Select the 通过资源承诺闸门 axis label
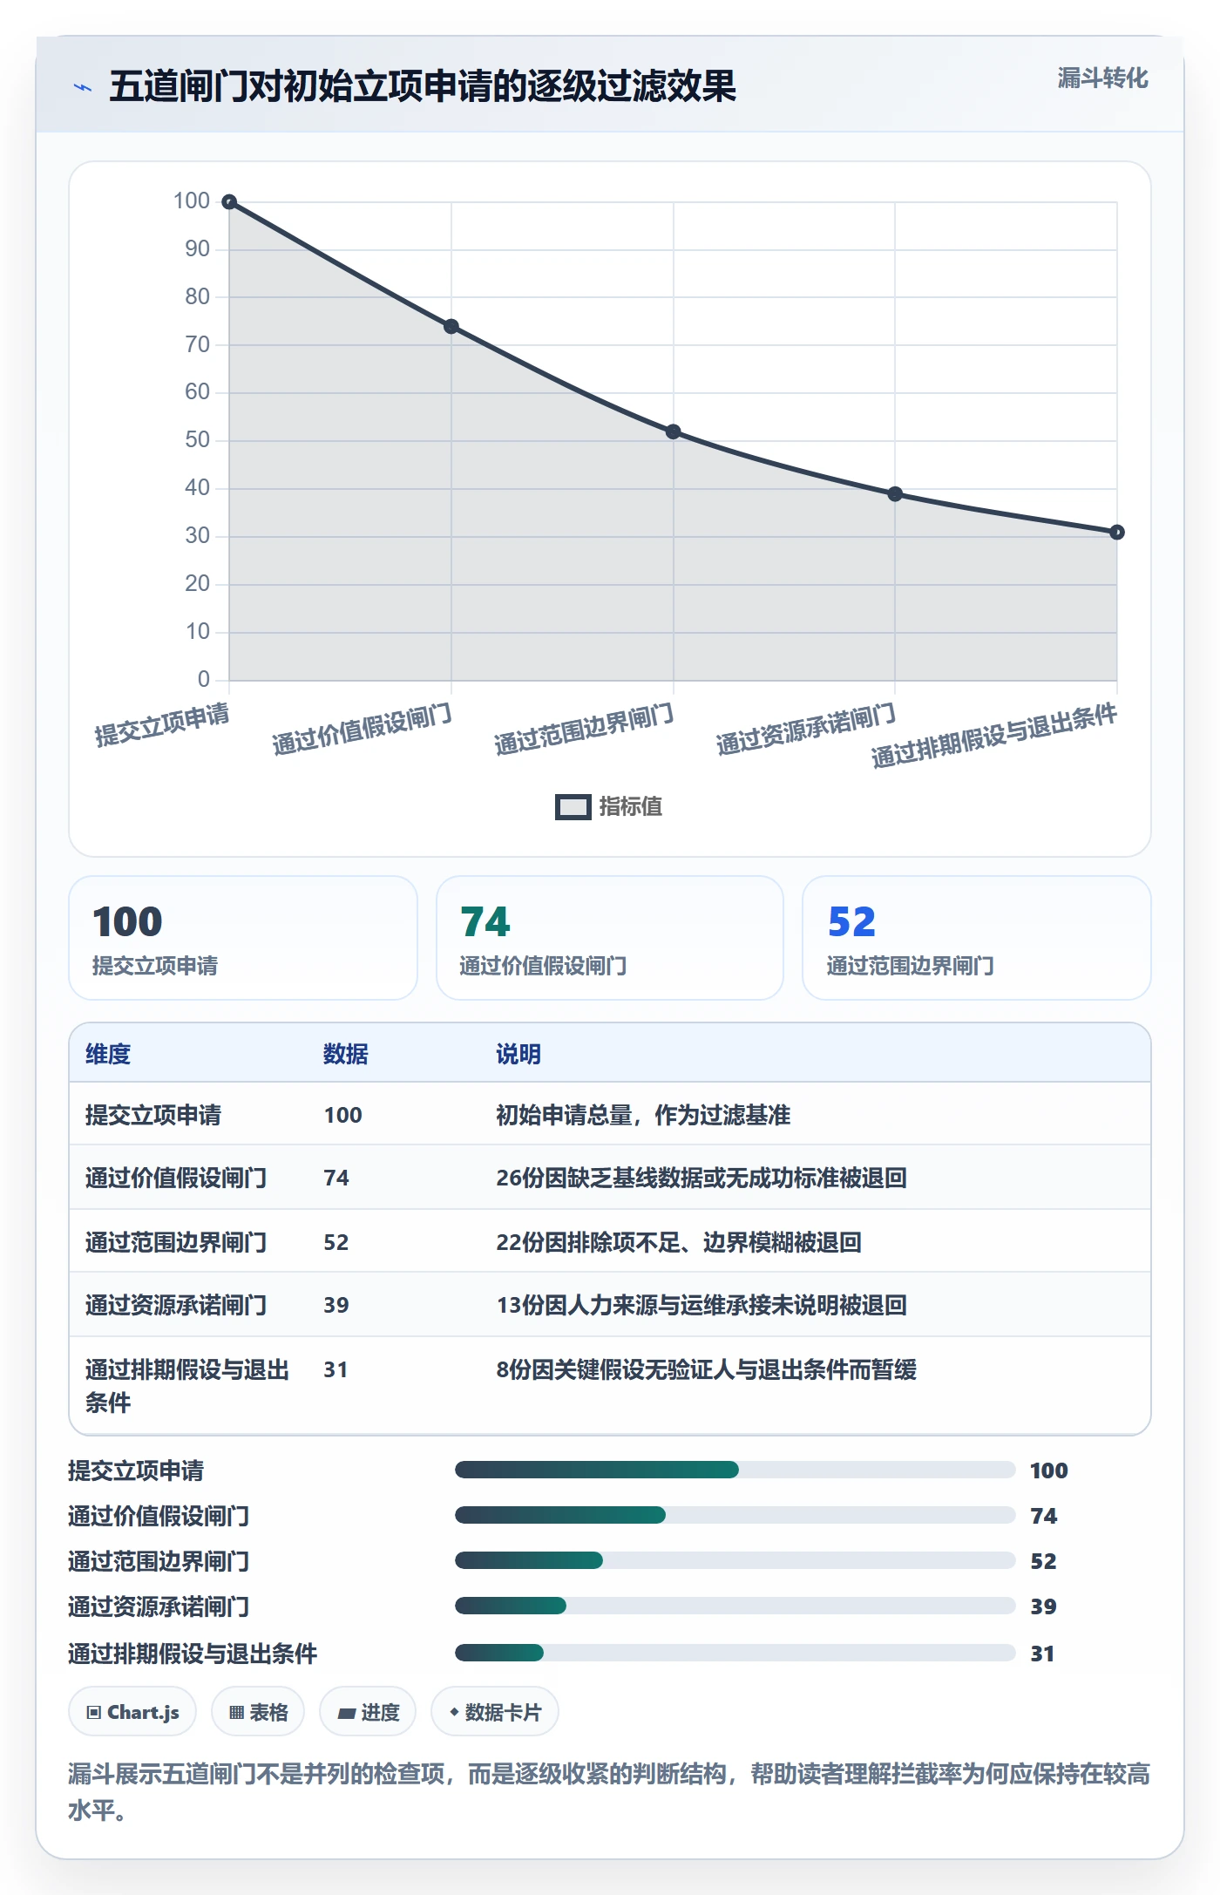Screen dimensions: 1220x1895 coord(806,729)
